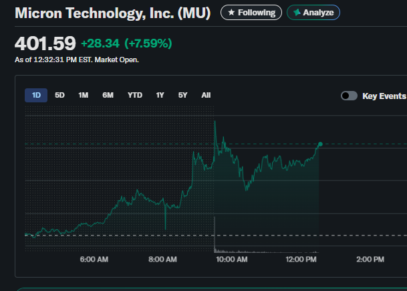Screen dimensions: 407x291
Task: Select the 1D chart range
Action: point(36,95)
